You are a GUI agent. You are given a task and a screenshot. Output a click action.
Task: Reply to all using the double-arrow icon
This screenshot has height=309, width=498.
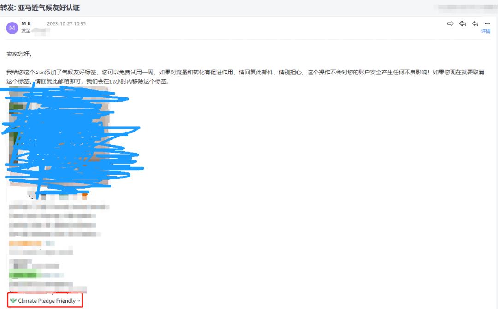click(x=462, y=23)
